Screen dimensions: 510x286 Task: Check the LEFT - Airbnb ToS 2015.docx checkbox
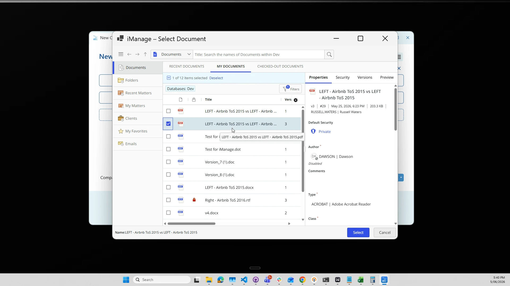tap(168, 187)
